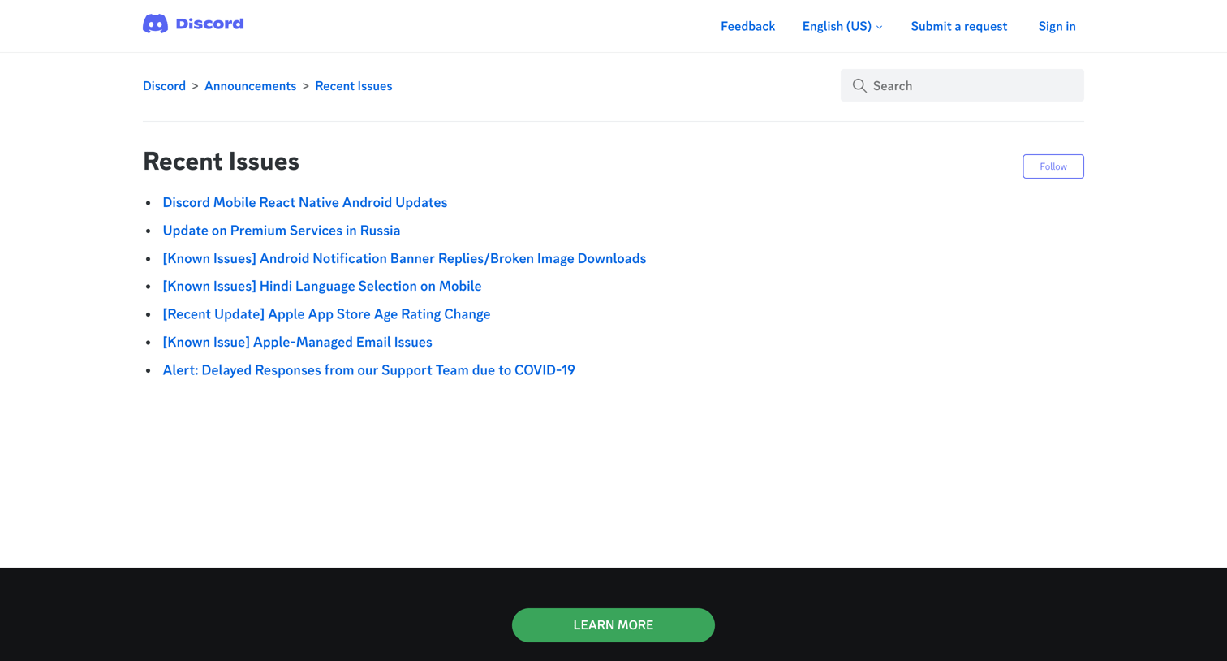Open the Feedback page
This screenshot has height=661, width=1227.
click(747, 26)
